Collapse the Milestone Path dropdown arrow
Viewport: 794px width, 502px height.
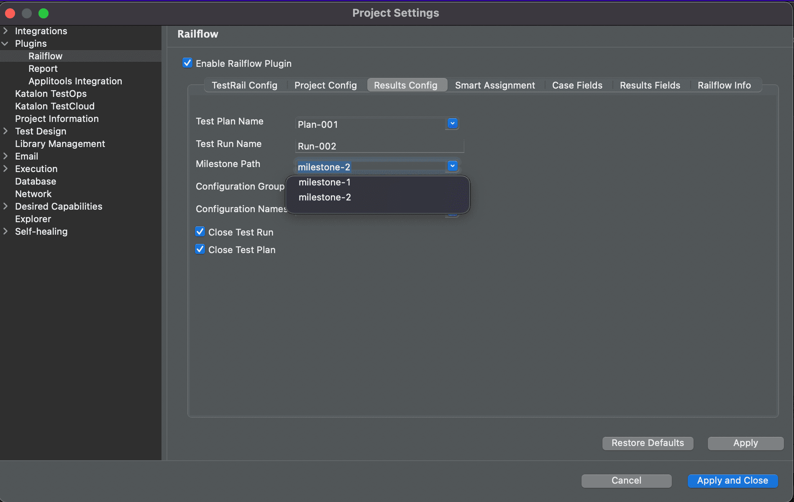point(452,166)
